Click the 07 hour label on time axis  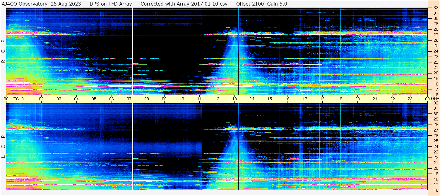coord(129,99)
